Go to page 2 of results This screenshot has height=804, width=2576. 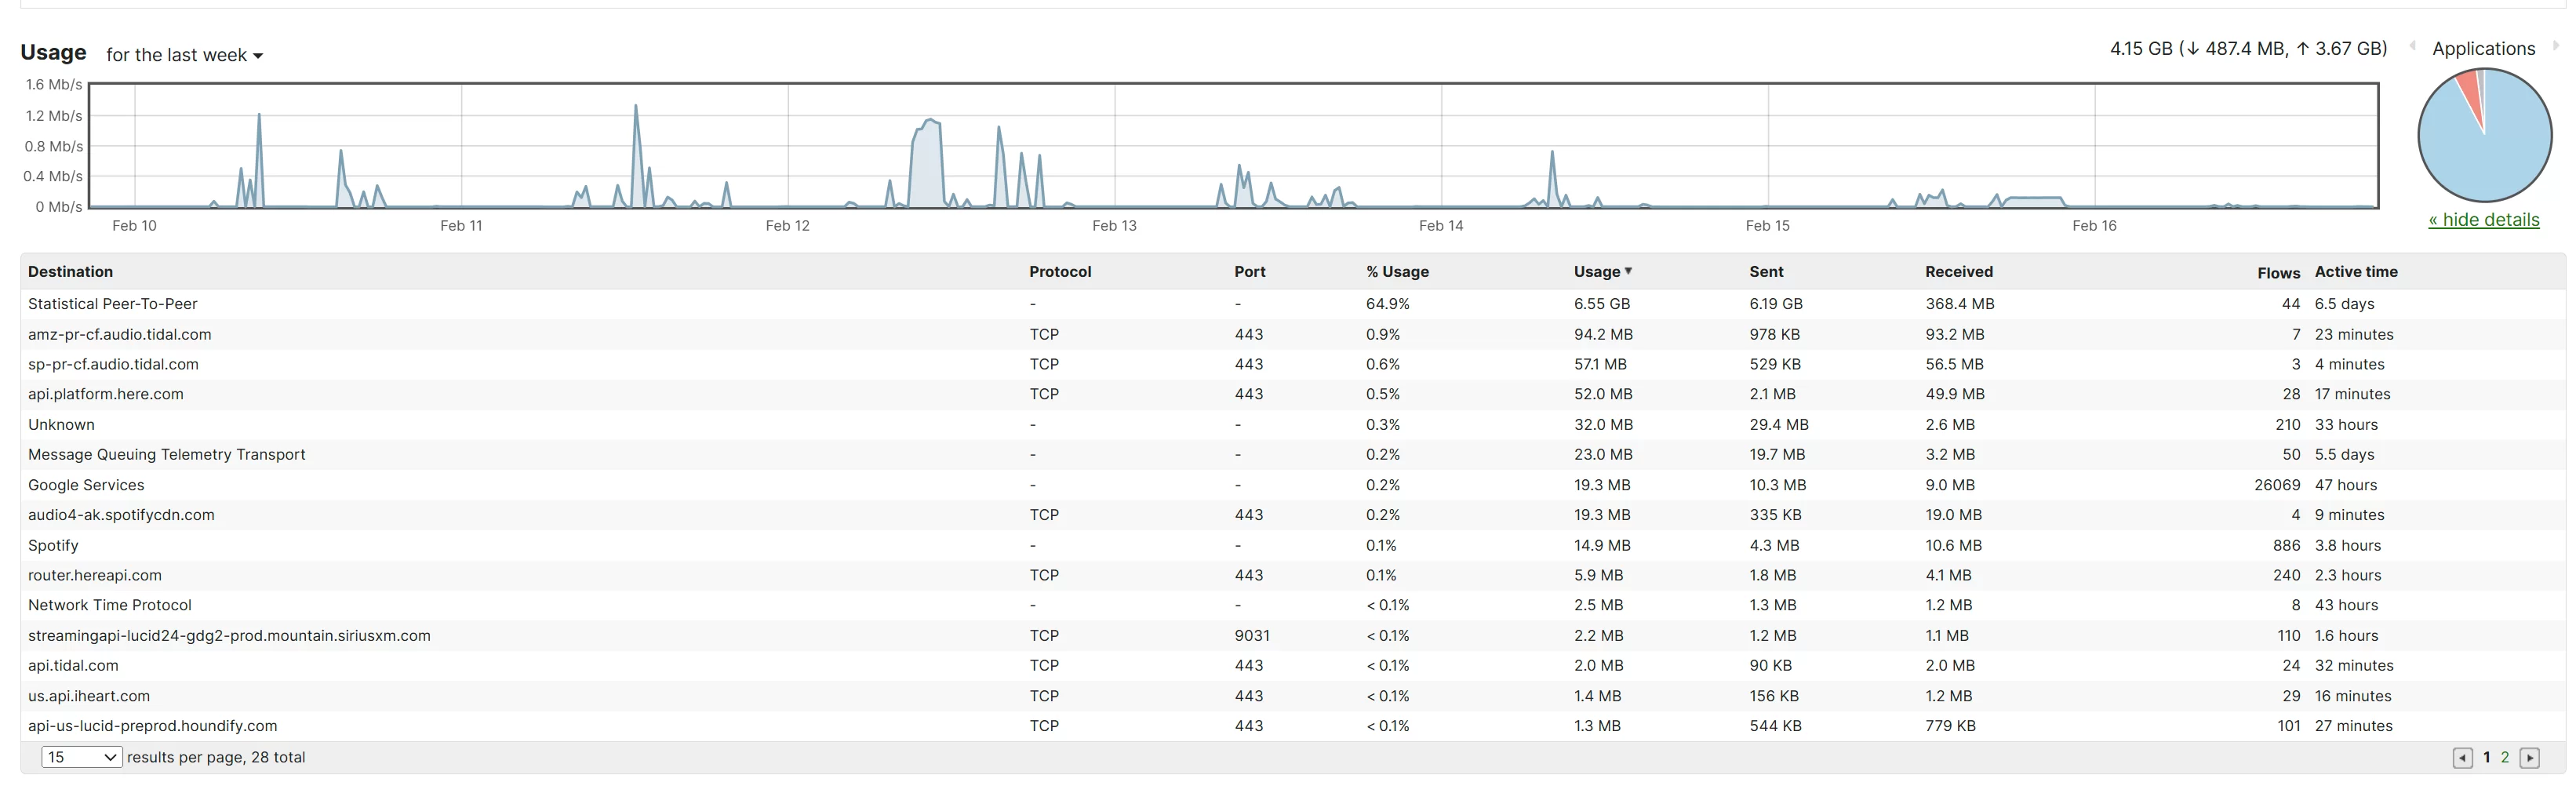(2505, 758)
